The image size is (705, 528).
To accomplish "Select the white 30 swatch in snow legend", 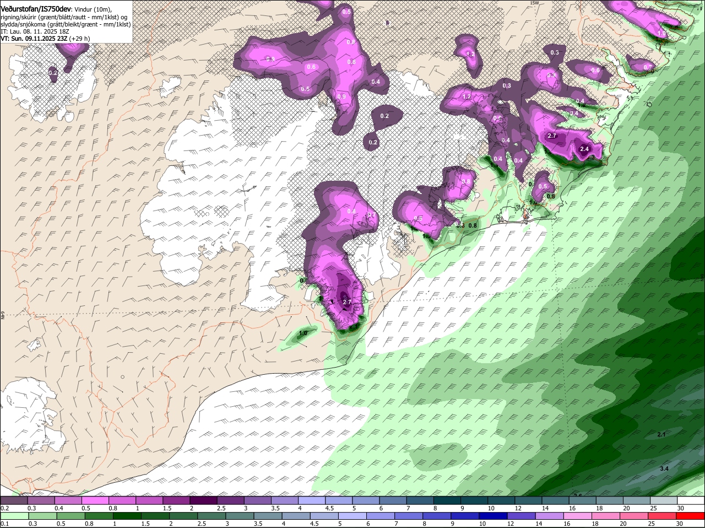I will [x=691, y=500].
